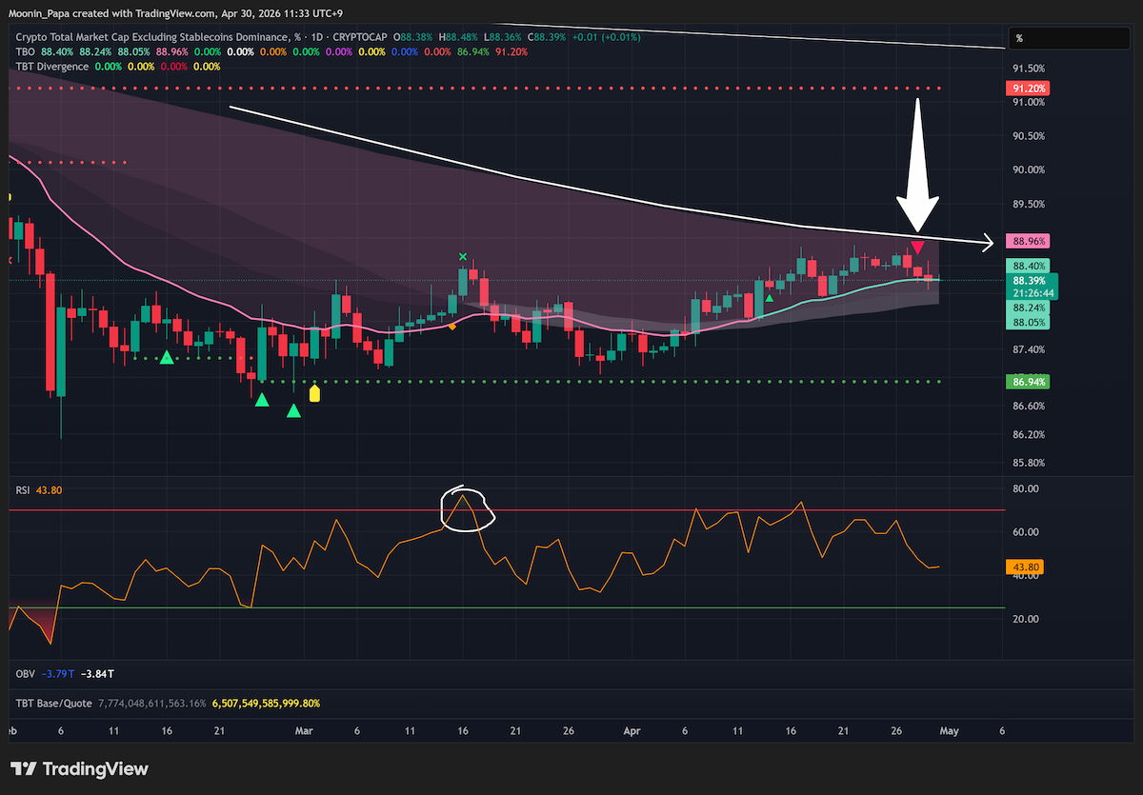Click the green 86.94% price tag
This screenshot has height=795, width=1143.
point(1026,382)
